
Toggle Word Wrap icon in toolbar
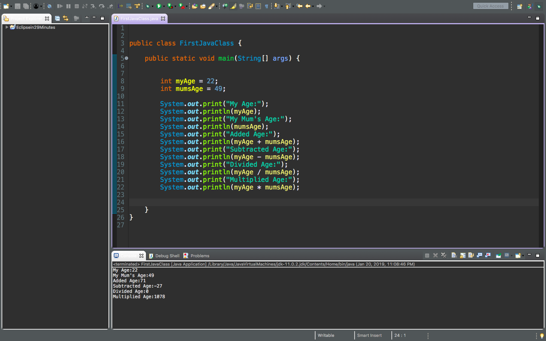tap(250, 6)
